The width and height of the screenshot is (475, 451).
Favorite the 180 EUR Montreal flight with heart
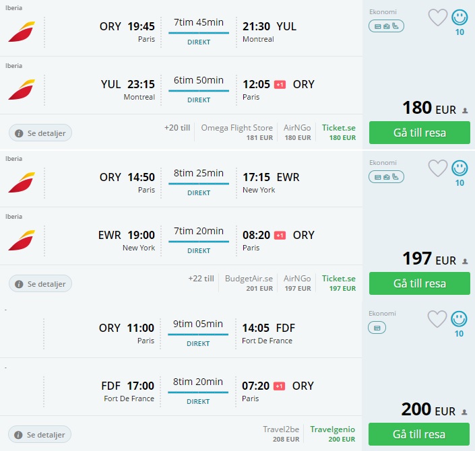point(438,18)
